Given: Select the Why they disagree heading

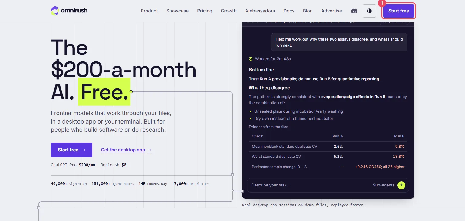Looking at the screenshot, I should [x=269, y=88].
